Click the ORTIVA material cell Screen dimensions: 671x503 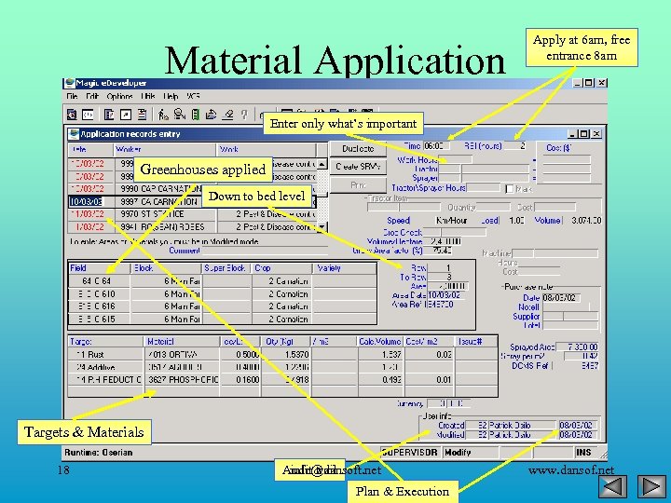(x=183, y=355)
